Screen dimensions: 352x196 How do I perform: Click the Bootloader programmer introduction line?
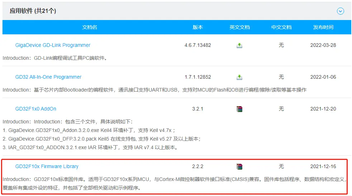pyautogui.click(x=155, y=90)
